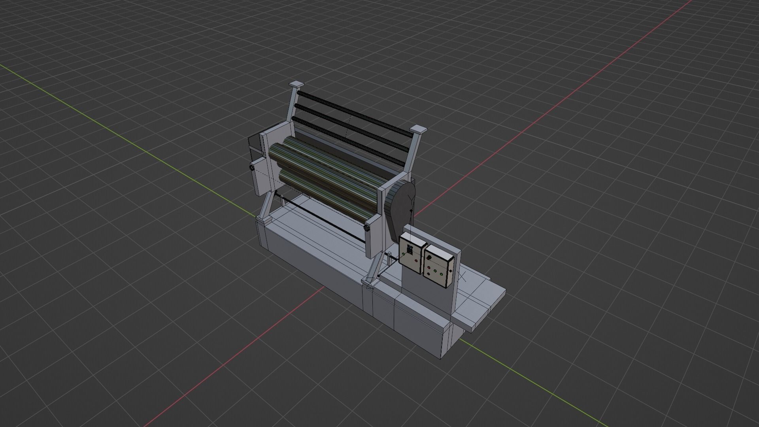Click the green button on the left control box
The width and height of the screenshot is (759, 427).
coord(403,254)
